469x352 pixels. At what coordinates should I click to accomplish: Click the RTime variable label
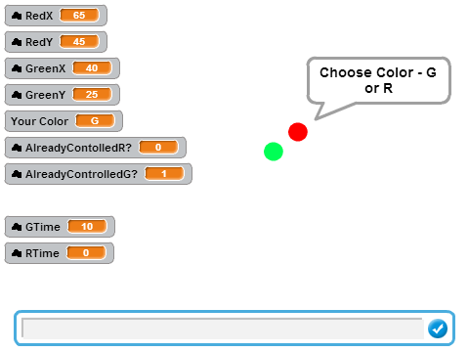pos(42,253)
